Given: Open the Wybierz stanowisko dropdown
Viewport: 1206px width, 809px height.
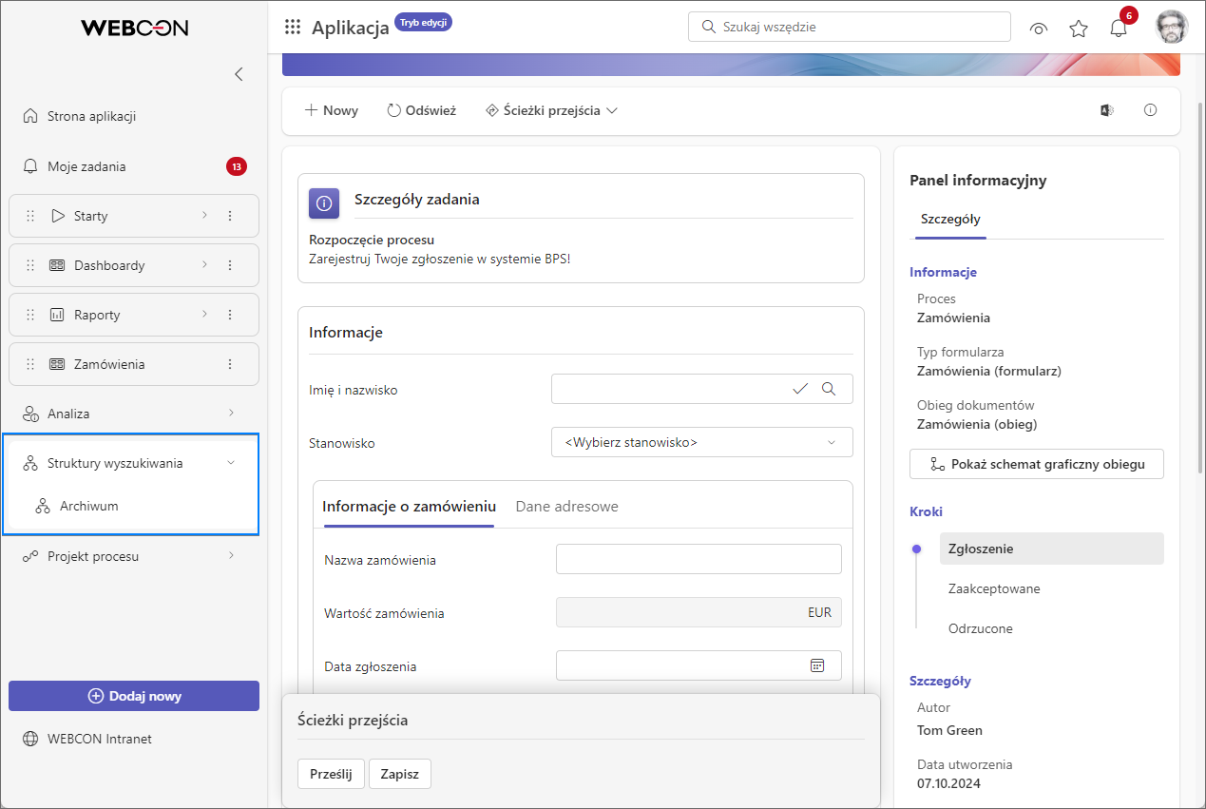Looking at the screenshot, I should pyautogui.click(x=702, y=442).
